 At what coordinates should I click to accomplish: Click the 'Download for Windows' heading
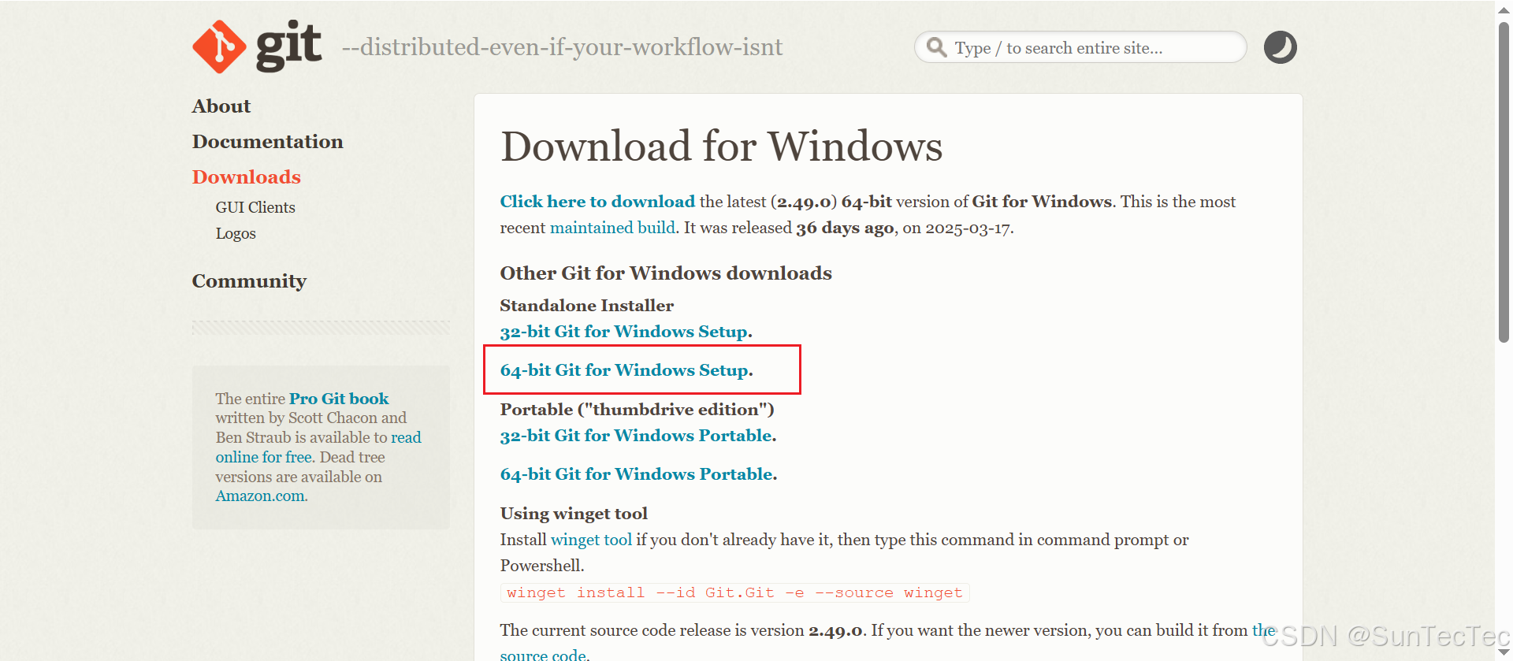coord(721,147)
